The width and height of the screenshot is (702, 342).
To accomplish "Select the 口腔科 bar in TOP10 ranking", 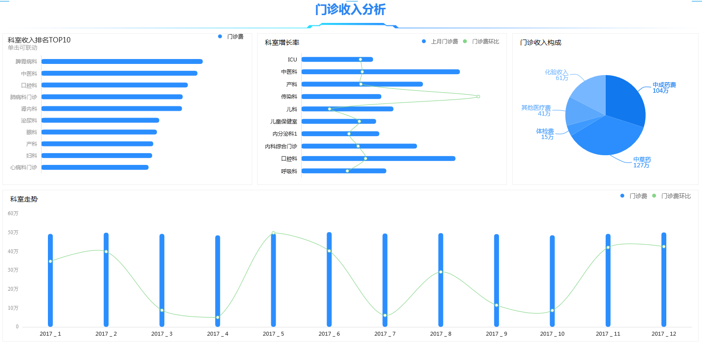I will (114, 85).
